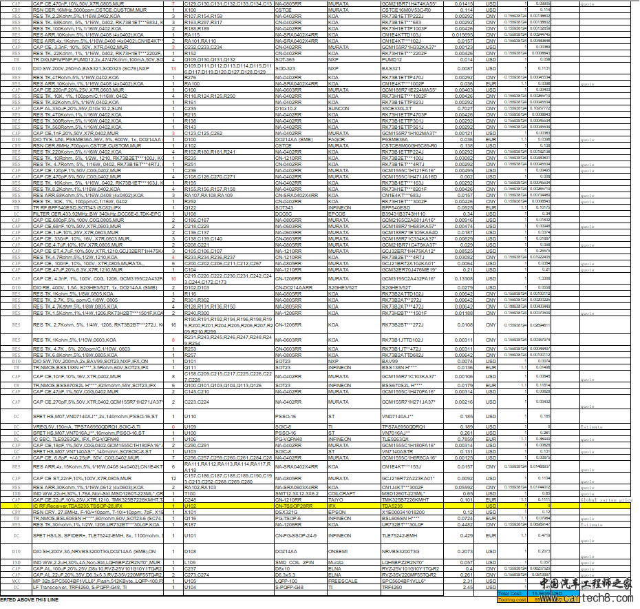Viewport: 640px width, 609px height.
Task: Select the COILCRAFT manufacturer cell
Action: coord(354,494)
